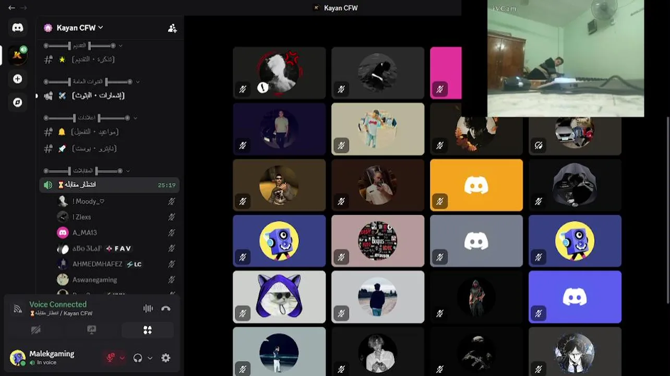
Task: Toggle headphones deafen button
Action: coord(138,358)
